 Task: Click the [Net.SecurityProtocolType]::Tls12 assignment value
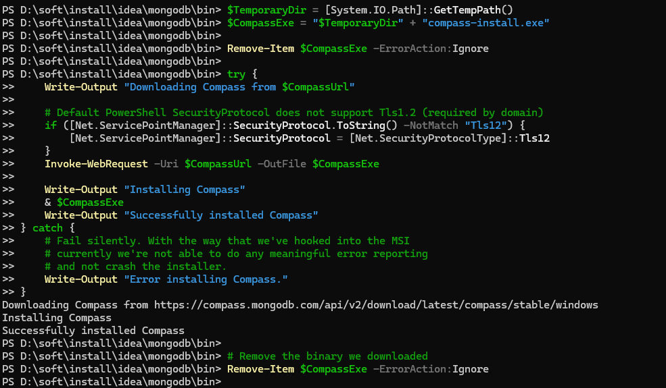(x=450, y=138)
